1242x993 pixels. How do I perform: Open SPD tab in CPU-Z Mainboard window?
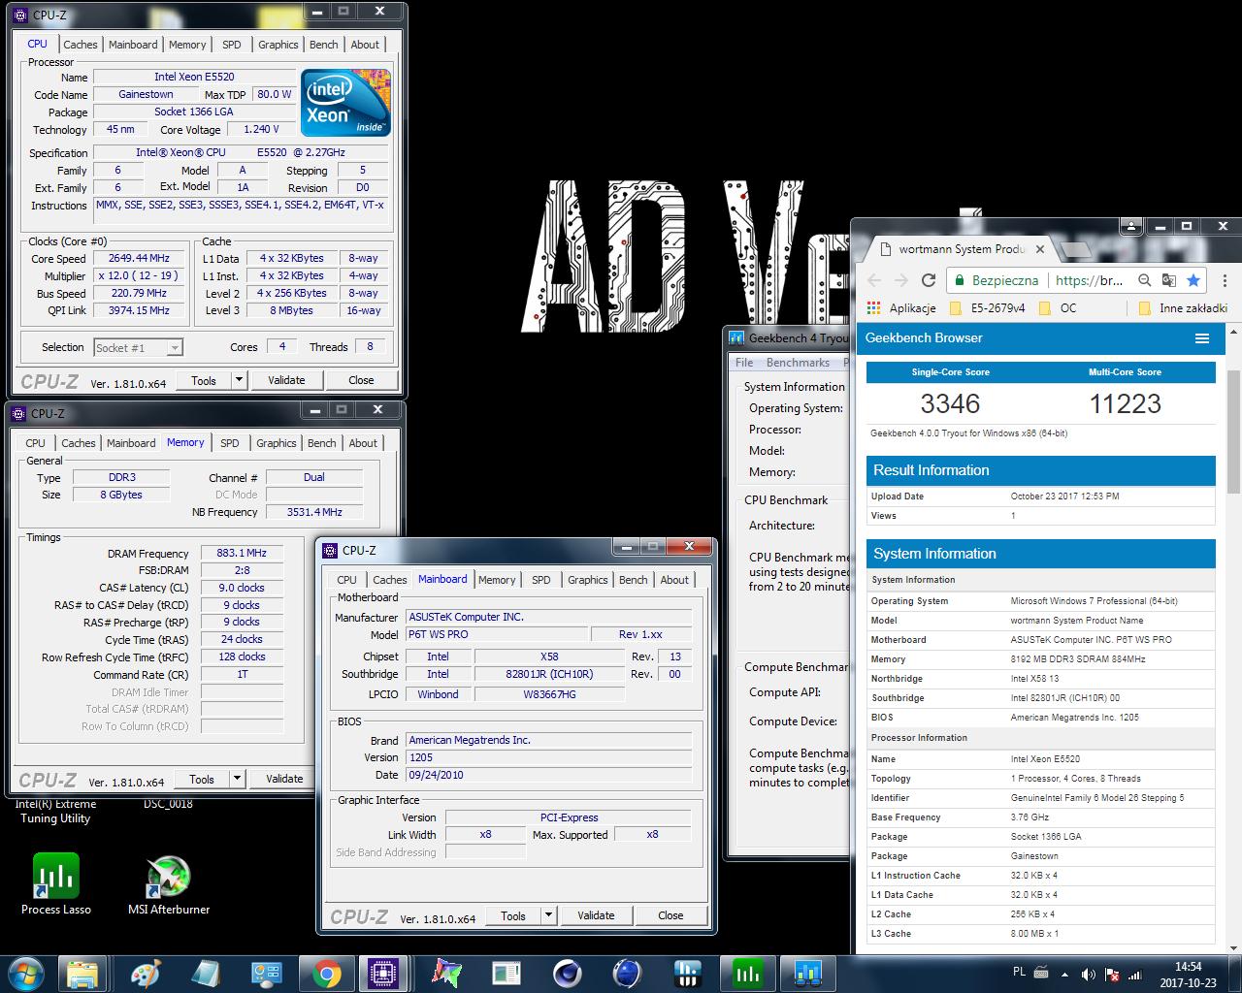(x=541, y=580)
